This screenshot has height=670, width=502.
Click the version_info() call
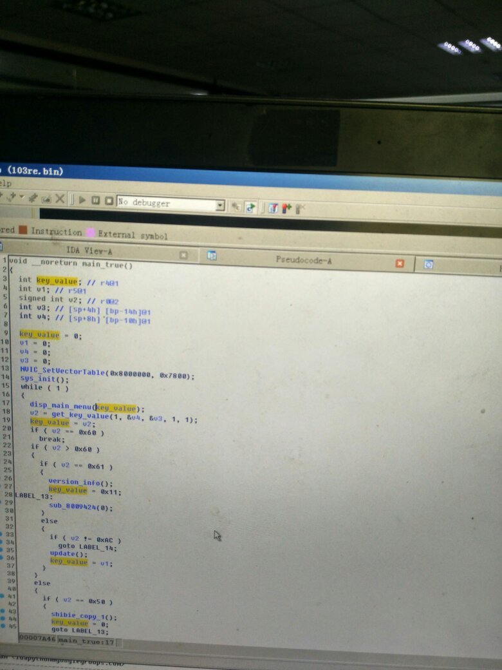pyautogui.click(x=80, y=482)
